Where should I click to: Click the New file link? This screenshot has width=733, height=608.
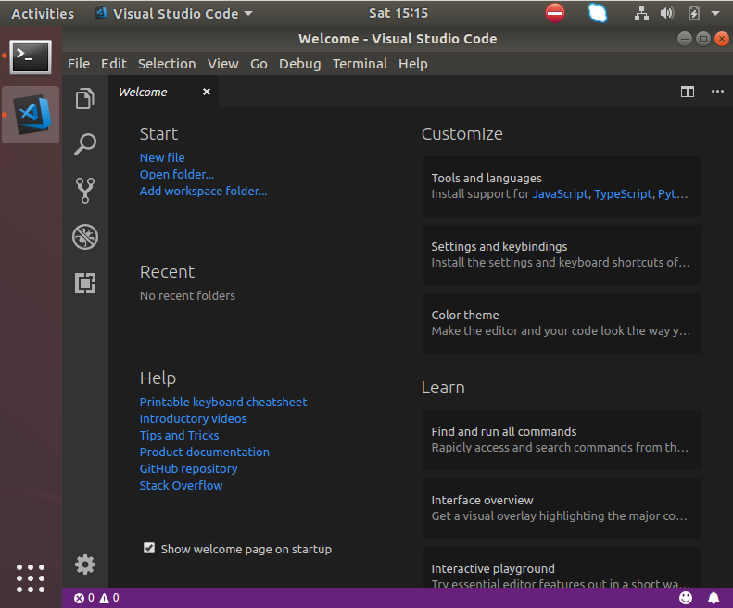tap(162, 158)
